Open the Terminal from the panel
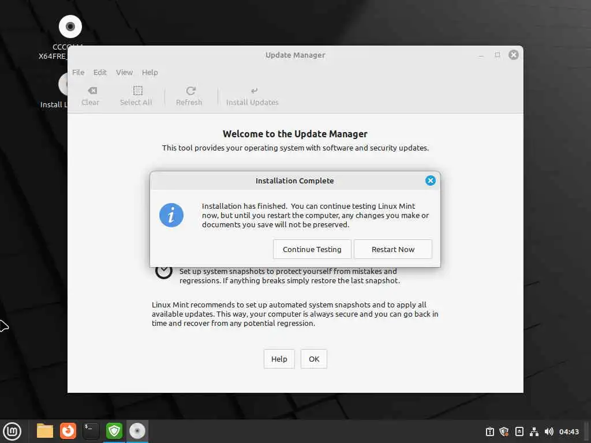 pos(91,431)
